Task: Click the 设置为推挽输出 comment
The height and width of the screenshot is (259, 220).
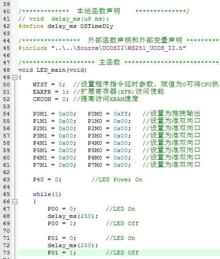Action: (x=171, y=113)
